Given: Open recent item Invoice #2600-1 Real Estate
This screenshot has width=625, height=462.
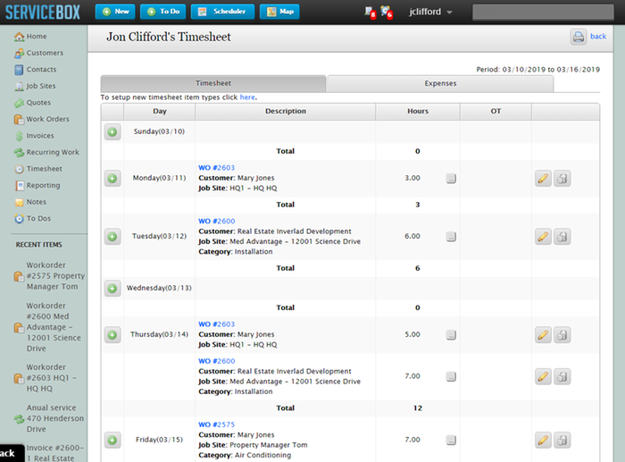Looking at the screenshot, I should click(x=54, y=453).
